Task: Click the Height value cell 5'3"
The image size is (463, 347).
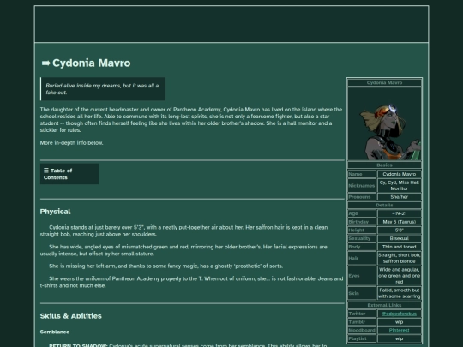Action: (400, 230)
